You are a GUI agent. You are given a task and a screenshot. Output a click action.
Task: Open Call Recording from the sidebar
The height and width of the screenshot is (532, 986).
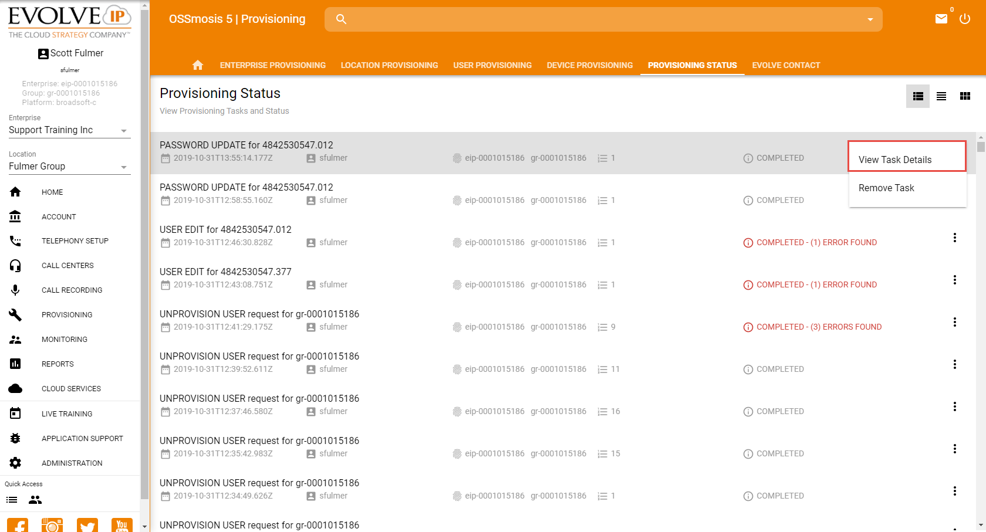[x=72, y=290]
